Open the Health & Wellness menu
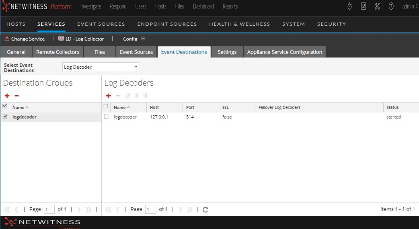The height and width of the screenshot is (229, 419). [239, 24]
